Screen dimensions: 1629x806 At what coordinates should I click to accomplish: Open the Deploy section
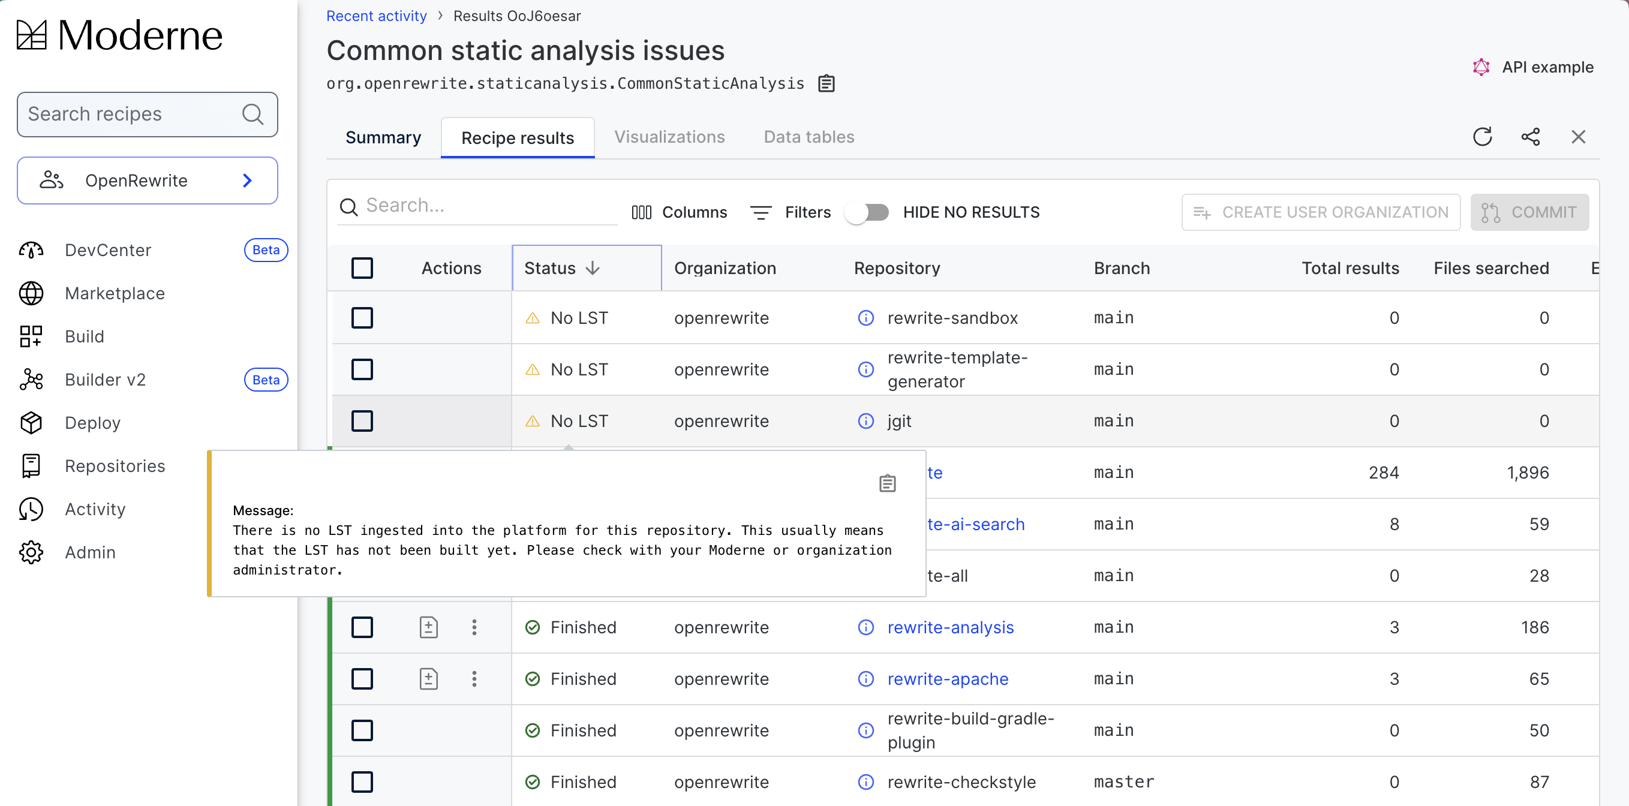click(x=93, y=422)
